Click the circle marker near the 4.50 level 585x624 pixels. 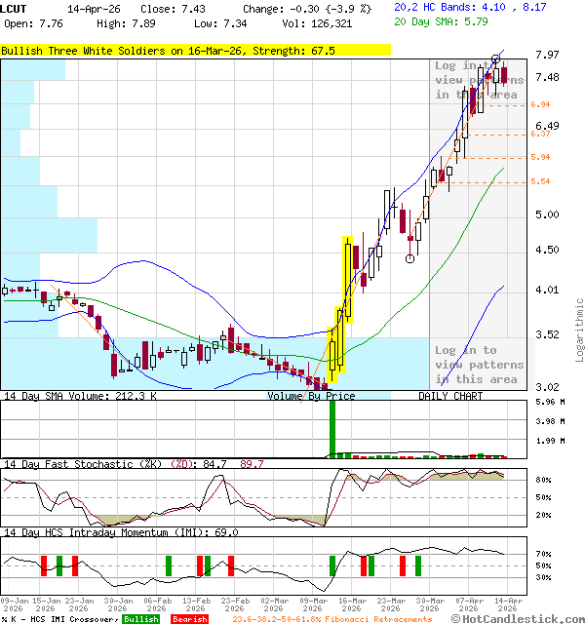click(x=410, y=258)
